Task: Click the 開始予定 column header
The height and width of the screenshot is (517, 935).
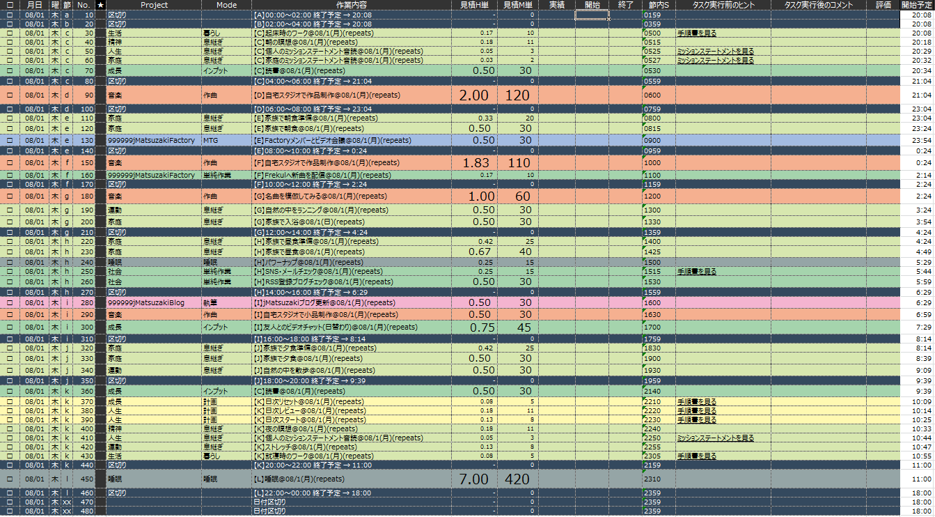Action: pos(918,5)
